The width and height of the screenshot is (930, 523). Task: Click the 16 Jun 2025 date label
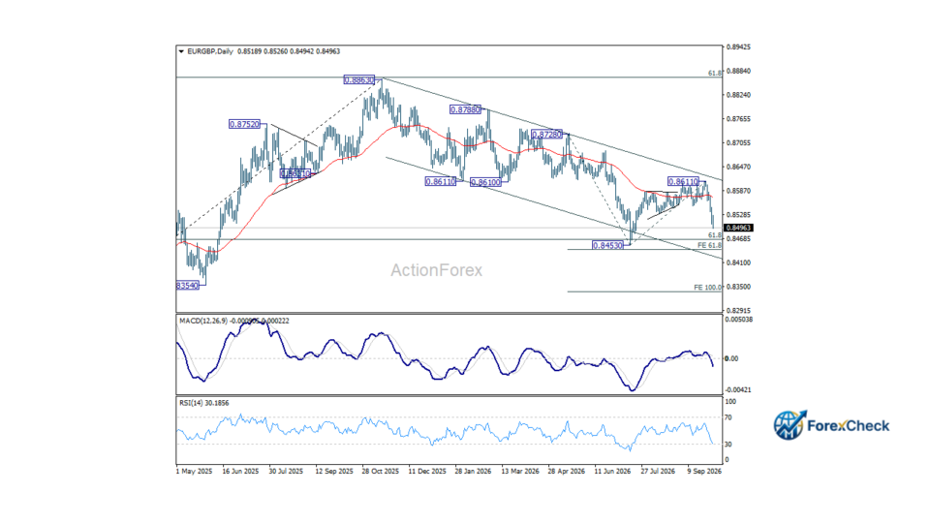[x=240, y=472]
